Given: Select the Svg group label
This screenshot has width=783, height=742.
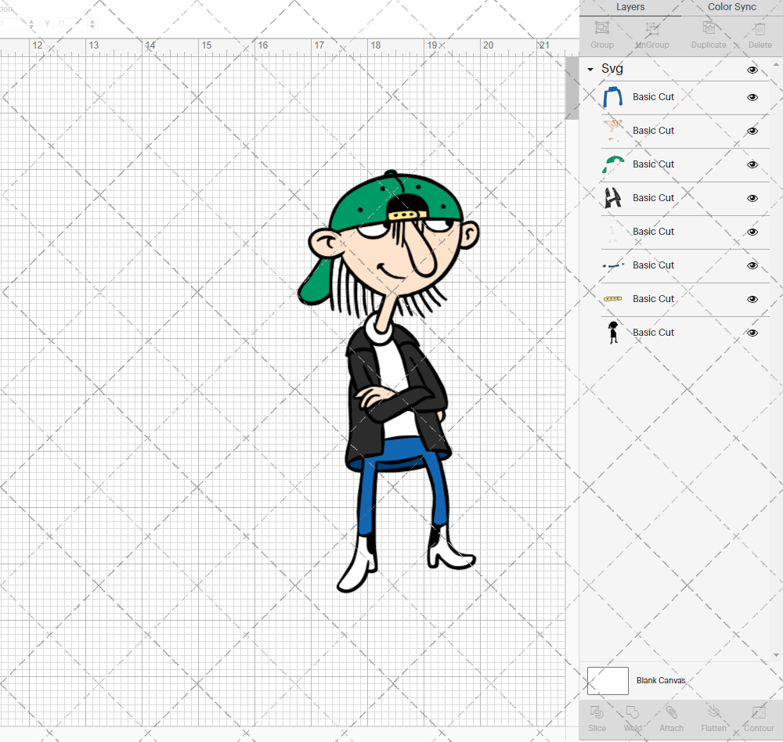Looking at the screenshot, I should (x=612, y=68).
